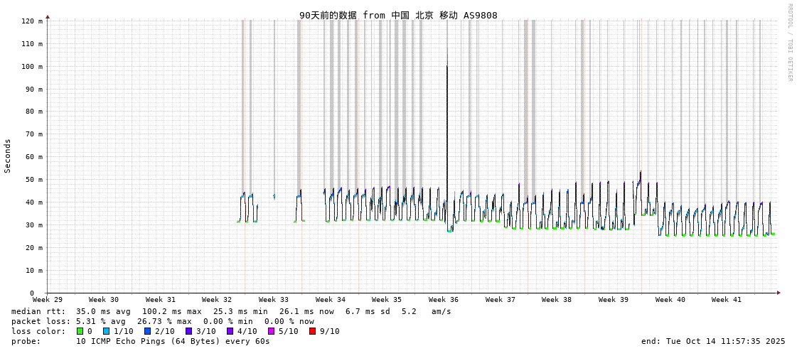The image size is (797, 351).
Task: Click the graph title mentioning AS9808
Action: 398,15
